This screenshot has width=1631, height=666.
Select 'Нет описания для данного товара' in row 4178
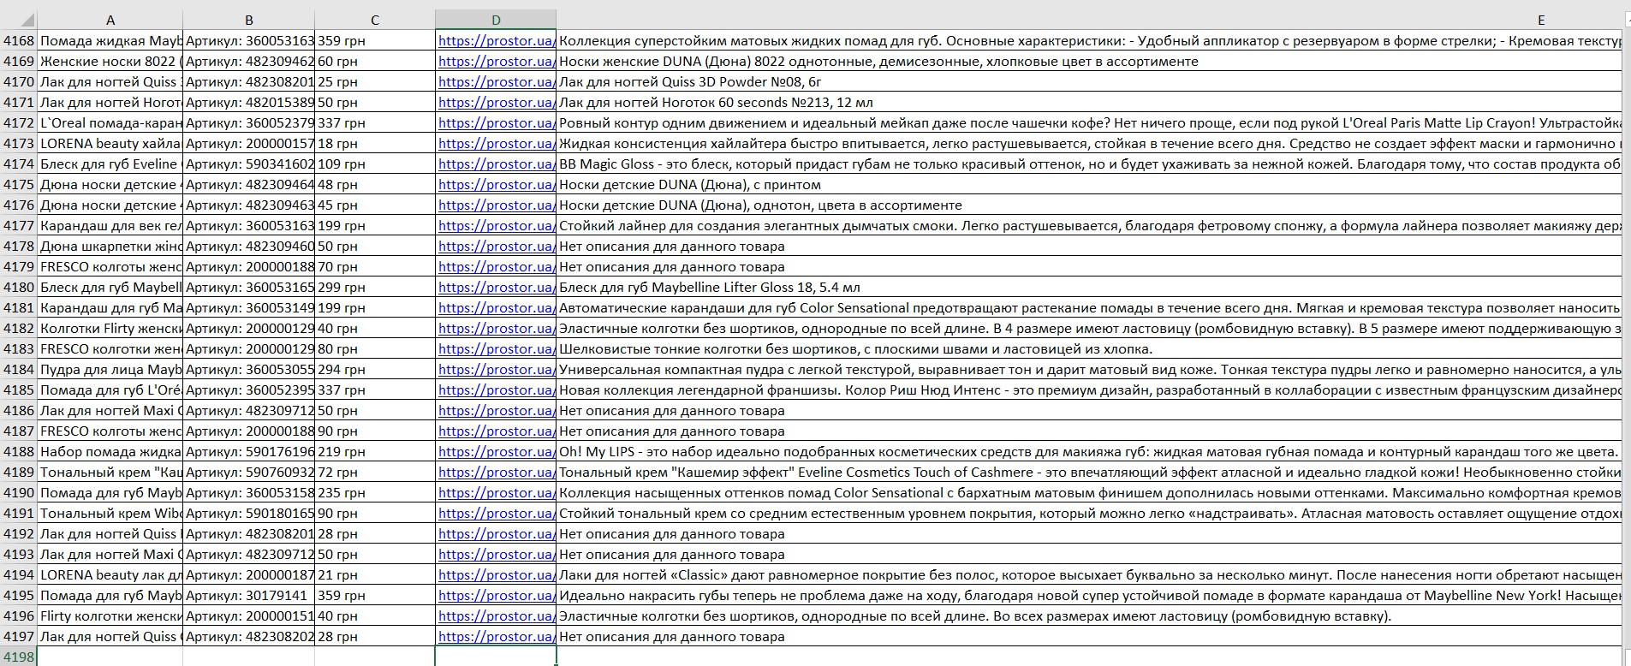(1089, 246)
